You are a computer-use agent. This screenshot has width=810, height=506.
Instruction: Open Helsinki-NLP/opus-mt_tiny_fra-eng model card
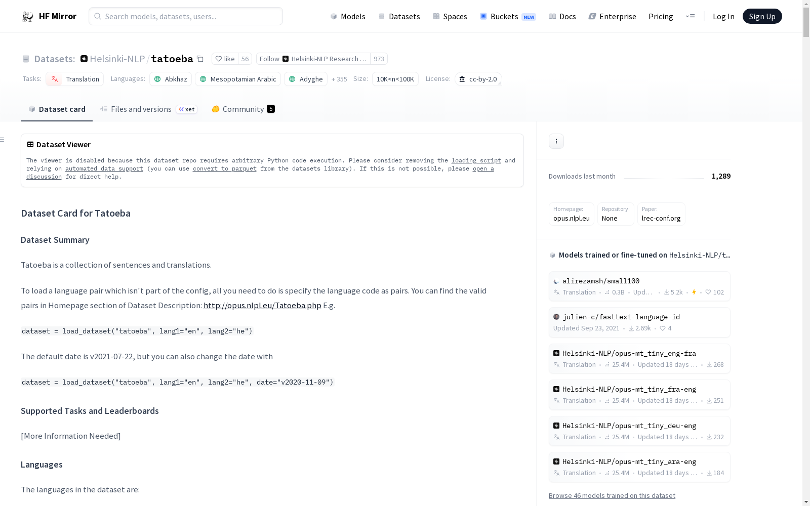[639, 395]
